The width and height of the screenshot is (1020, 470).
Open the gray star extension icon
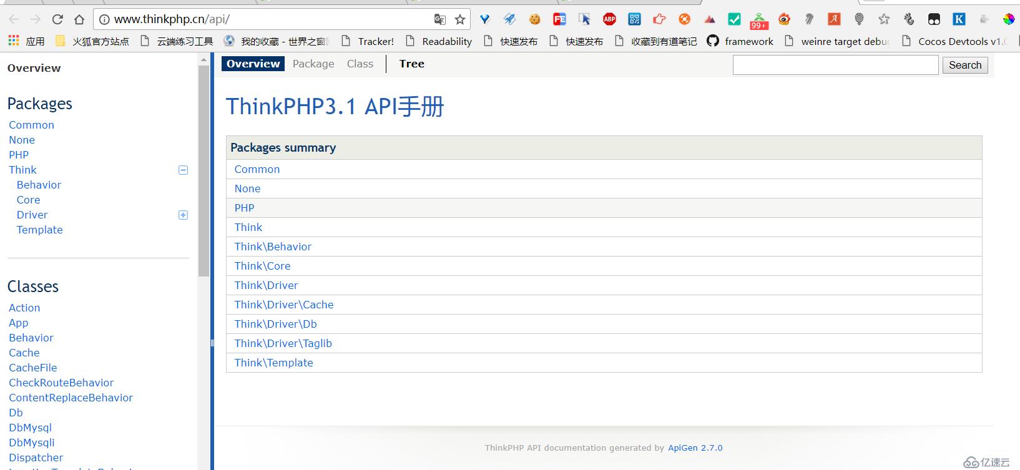[x=884, y=19]
